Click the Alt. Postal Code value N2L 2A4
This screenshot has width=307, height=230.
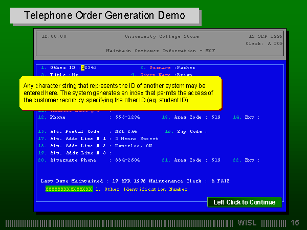pyautogui.click(x=126, y=131)
